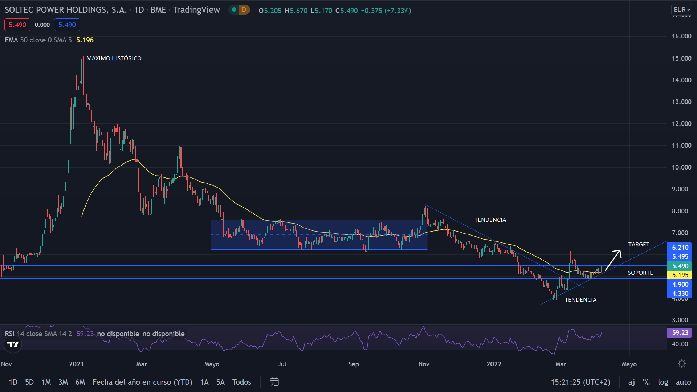This screenshot has width=697, height=392.
Task: Select the 1M time range
Action: tap(46, 382)
